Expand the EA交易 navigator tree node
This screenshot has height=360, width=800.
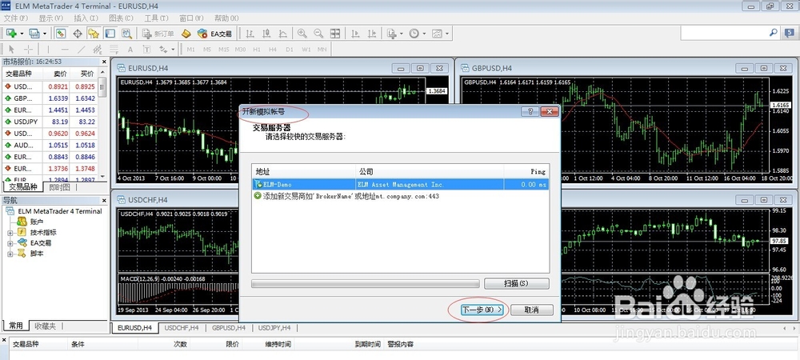(10, 243)
